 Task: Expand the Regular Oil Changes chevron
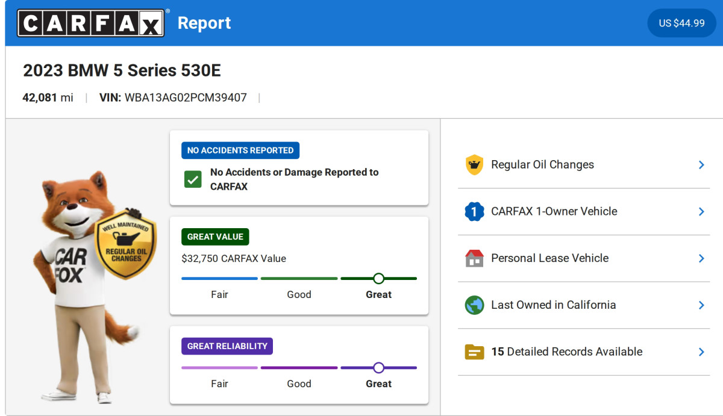(701, 165)
